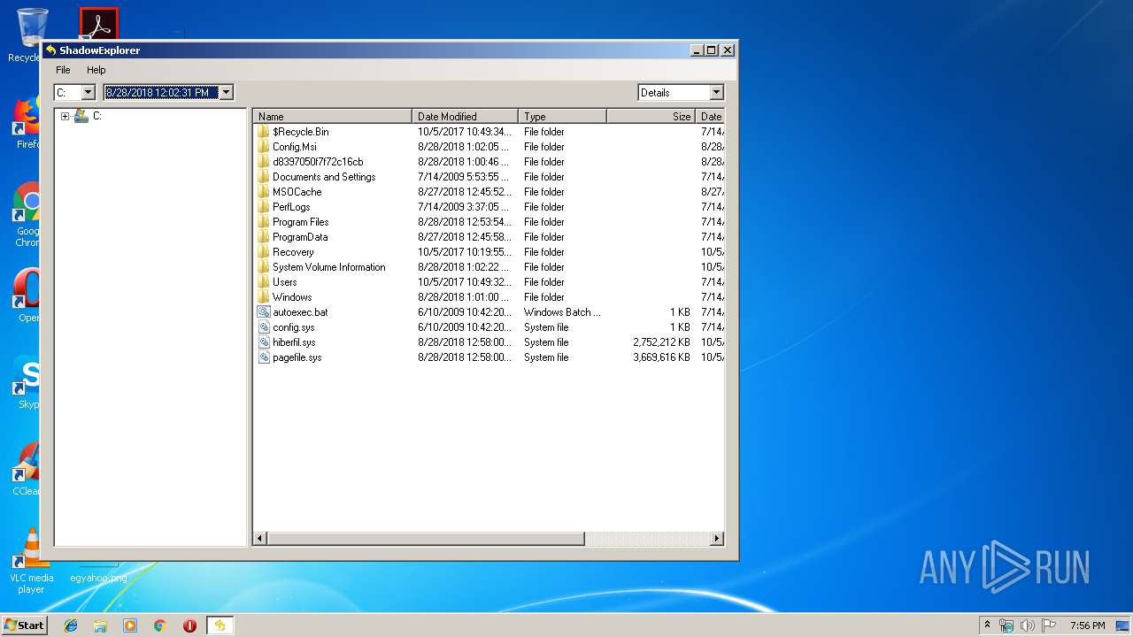Sort by the Size column header
The height and width of the screenshot is (637, 1133).
tap(651, 116)
